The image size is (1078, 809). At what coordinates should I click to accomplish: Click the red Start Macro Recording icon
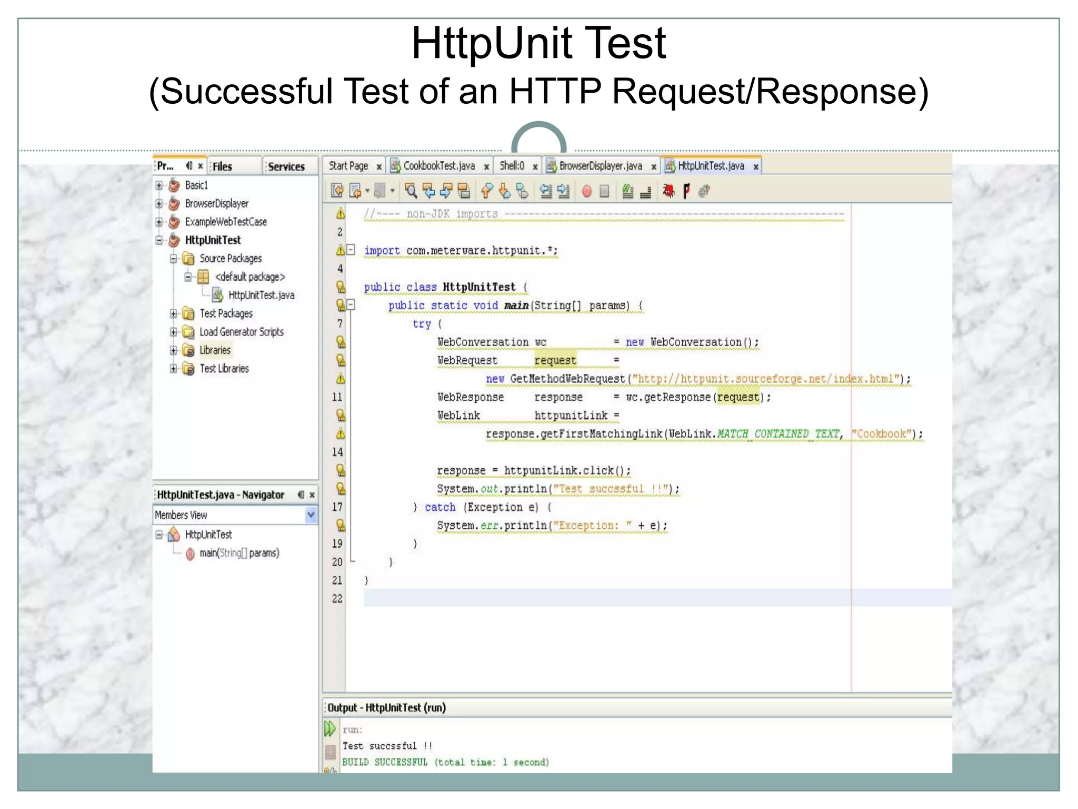coord(587,191)
